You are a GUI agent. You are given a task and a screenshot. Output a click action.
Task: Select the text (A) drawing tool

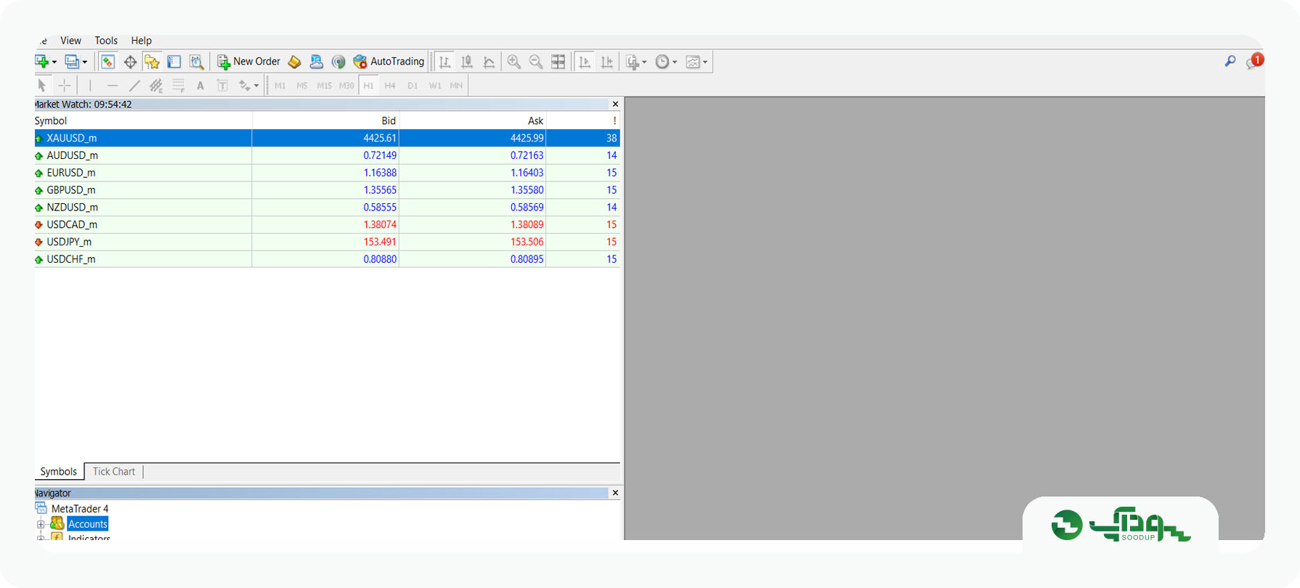[x=200, y=86]
